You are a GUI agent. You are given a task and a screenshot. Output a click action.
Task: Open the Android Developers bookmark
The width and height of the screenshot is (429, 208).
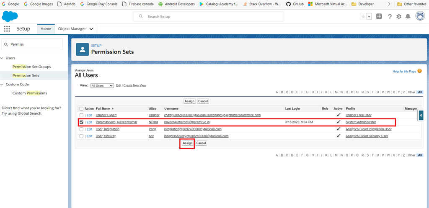pos(176,4)
